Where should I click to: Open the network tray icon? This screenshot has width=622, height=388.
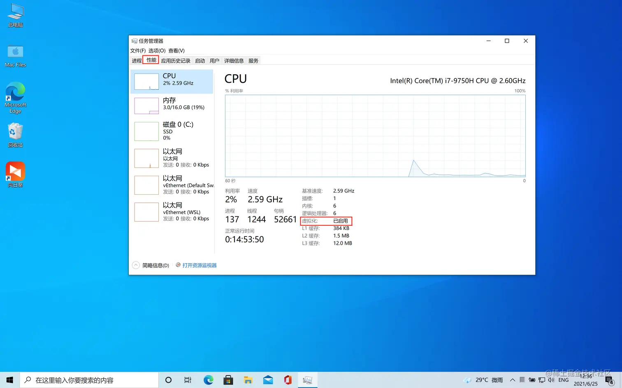[x=541, y=380]
